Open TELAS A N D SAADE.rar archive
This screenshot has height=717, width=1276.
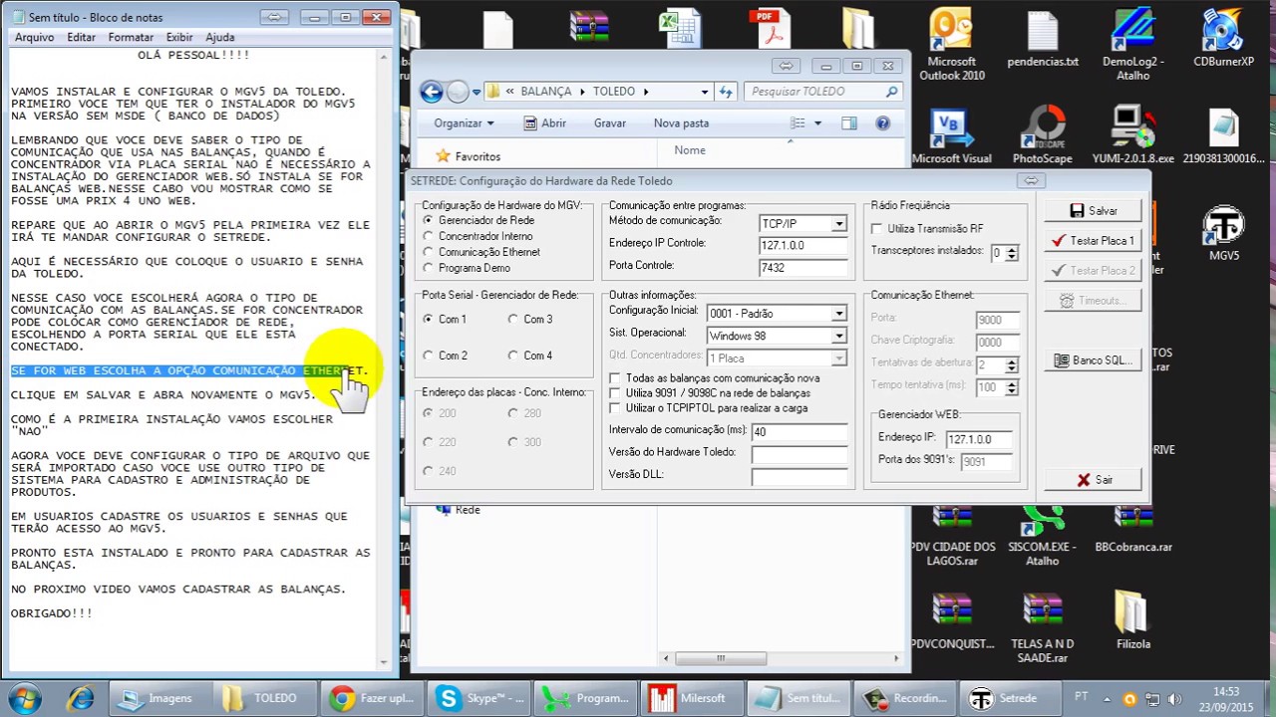pyautogui.click(x=1043, y=627)
